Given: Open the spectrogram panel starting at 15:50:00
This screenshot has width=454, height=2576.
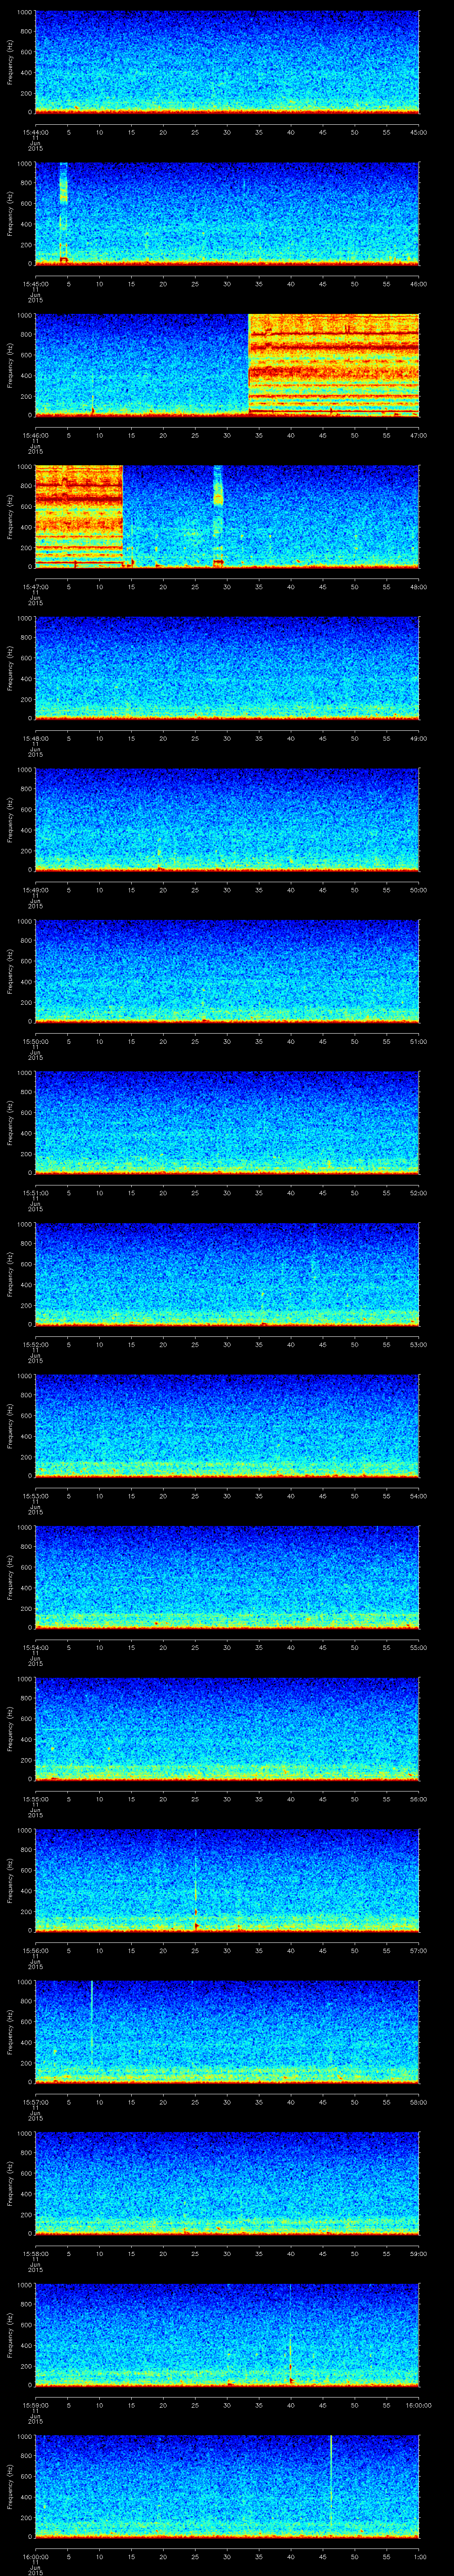Looking at the screenshot, I should [x=227, y=971].
